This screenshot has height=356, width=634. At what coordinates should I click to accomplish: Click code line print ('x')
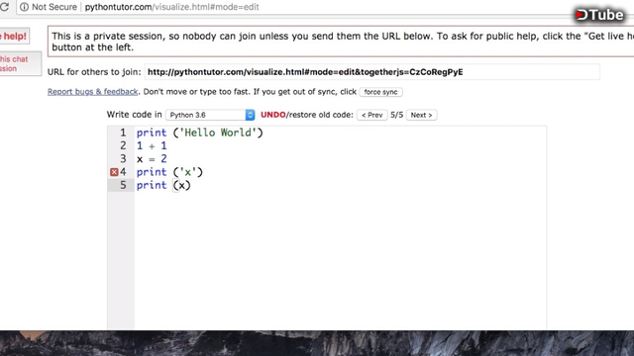tap(169, 172)
